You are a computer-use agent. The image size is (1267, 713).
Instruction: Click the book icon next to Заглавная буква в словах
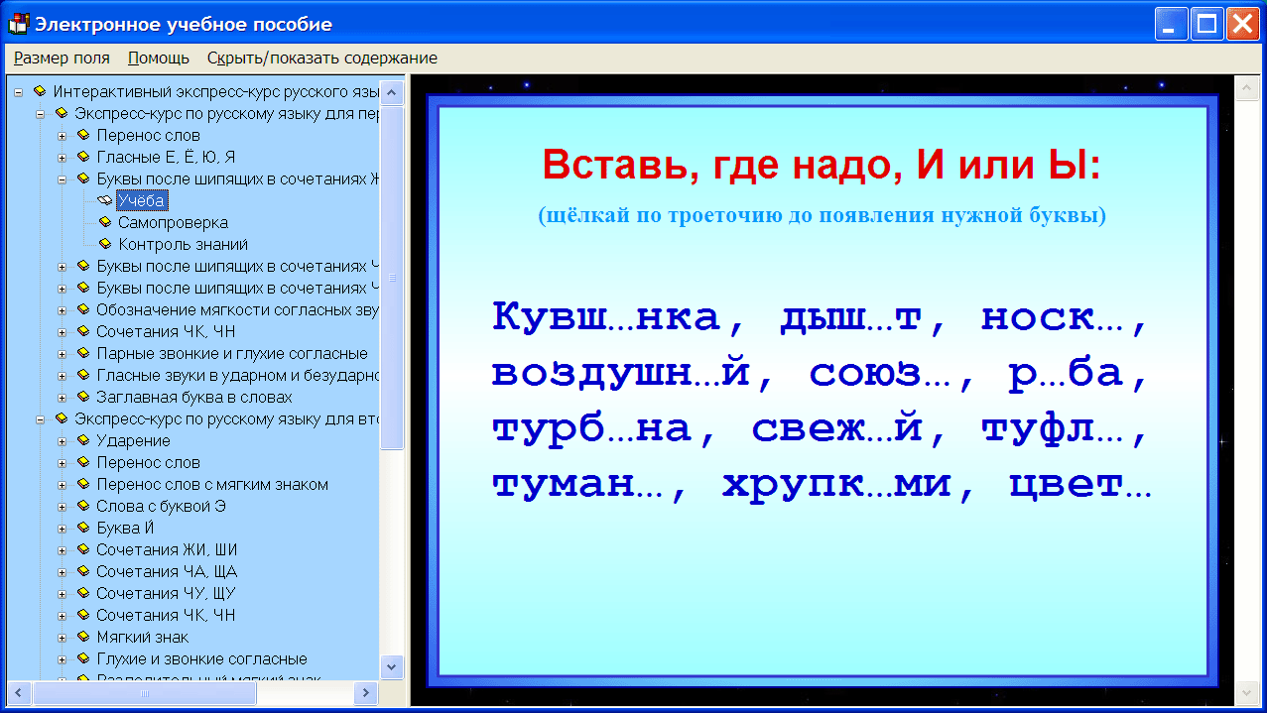click(x=85, y=397)
